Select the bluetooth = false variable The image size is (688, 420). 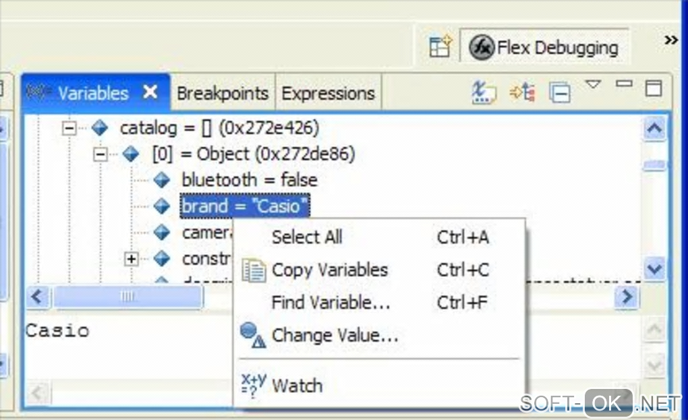249,180
